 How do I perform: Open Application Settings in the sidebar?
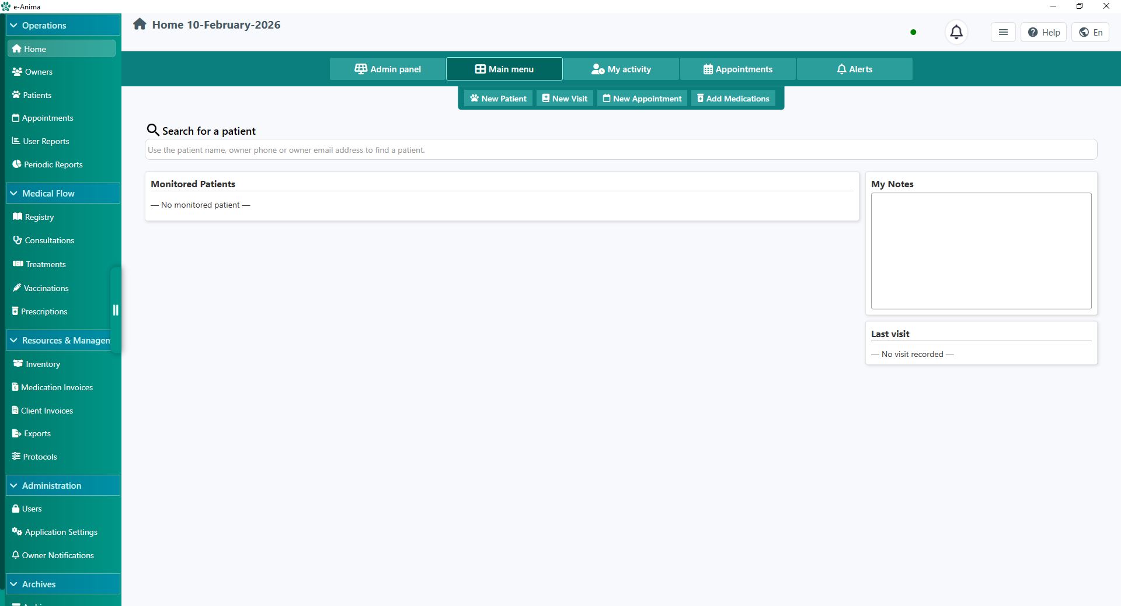(61, 531)
